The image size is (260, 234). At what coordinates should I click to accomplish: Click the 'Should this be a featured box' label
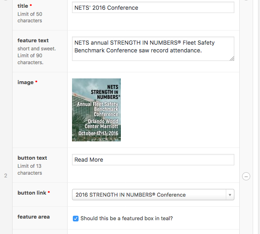coord(127,219)
